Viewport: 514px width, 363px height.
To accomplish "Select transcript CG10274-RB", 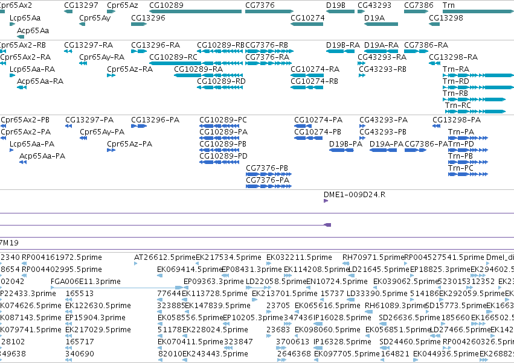I will point(307,87).
